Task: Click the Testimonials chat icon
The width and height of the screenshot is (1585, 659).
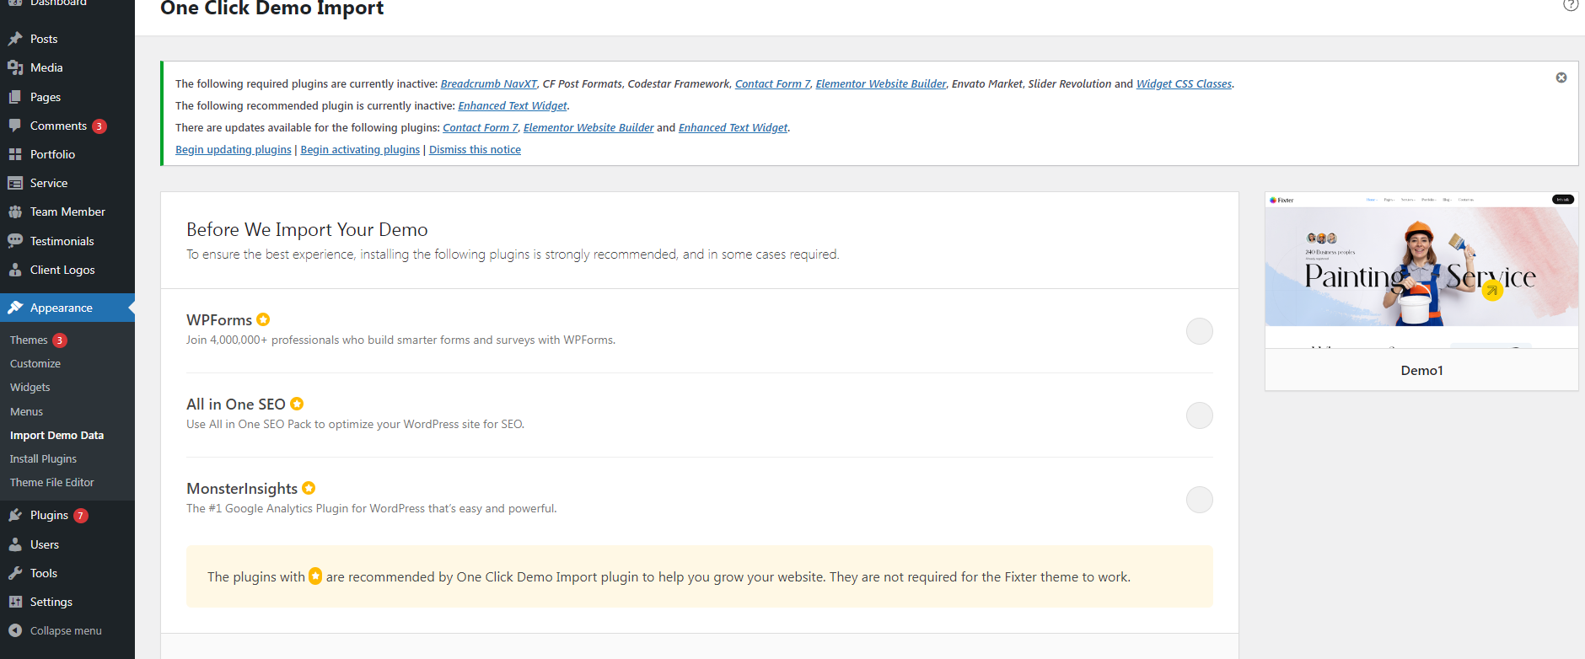Action: (x=15, y=241)
